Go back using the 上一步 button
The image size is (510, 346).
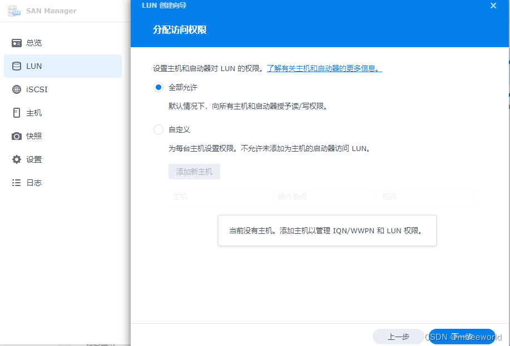coord(398,337)
